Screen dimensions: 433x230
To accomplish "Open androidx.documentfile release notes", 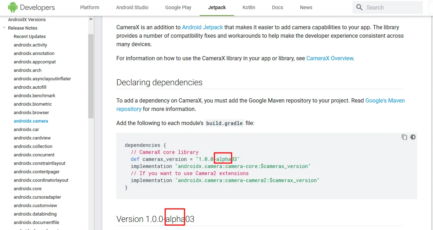I will click(37, 222).
